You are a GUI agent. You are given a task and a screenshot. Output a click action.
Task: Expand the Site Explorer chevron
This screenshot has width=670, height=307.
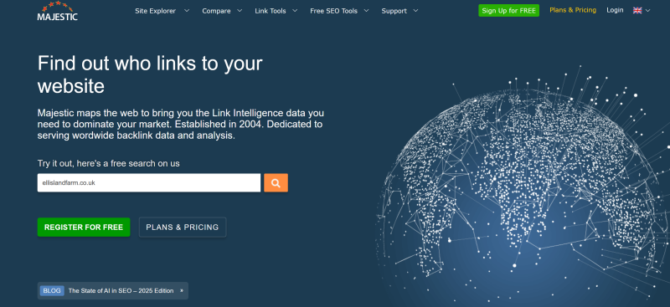[186, 11]
